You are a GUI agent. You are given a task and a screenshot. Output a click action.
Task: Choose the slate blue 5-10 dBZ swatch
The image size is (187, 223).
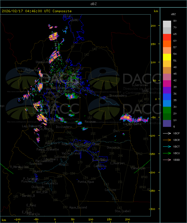point(167,123)
